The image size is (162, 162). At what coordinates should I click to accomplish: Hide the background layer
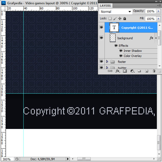tap(101, 38)
